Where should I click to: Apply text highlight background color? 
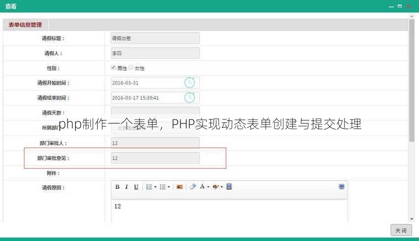[x=215, y=186]
